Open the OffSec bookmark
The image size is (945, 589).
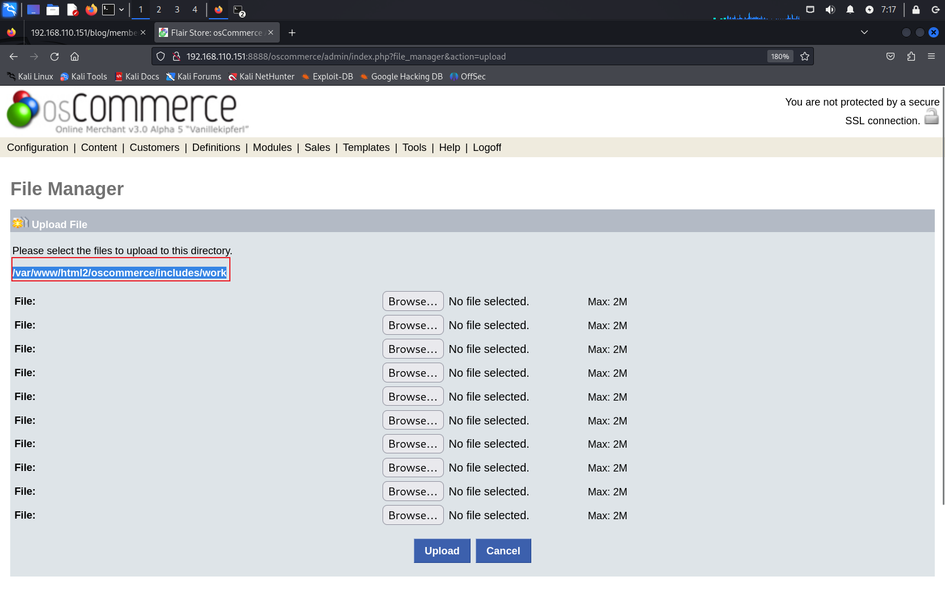468,77
